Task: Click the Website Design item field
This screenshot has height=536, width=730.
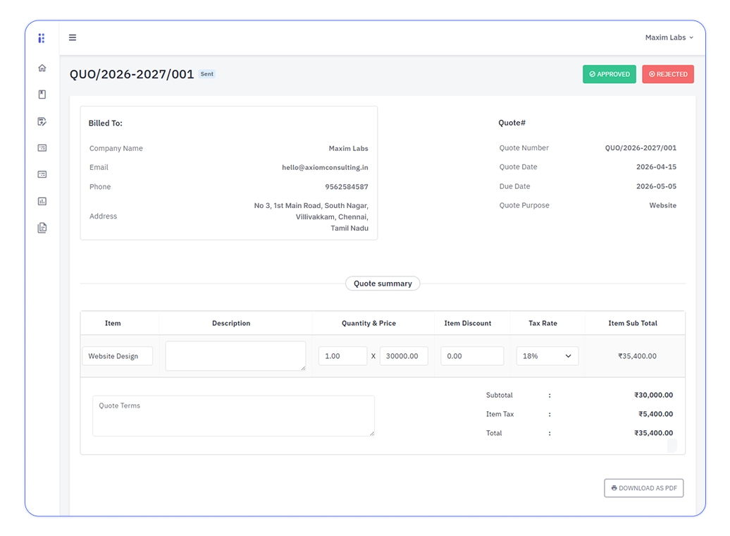Action: pyautogui.click(x=117, y=356)
